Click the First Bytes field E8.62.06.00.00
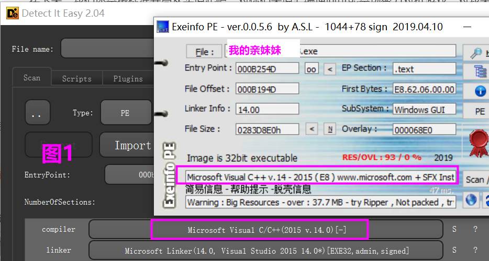 point(424,89)
